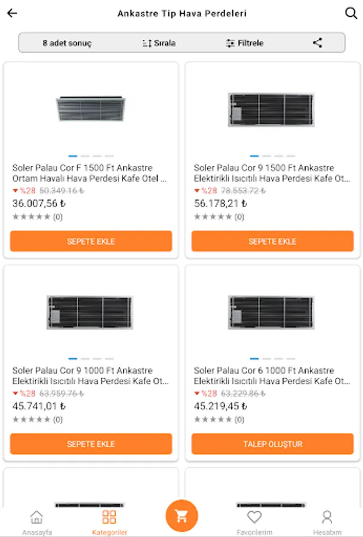Open Hesabım account tab
The width and height of the screenshot is (363, 537).
tap(327, 521)
